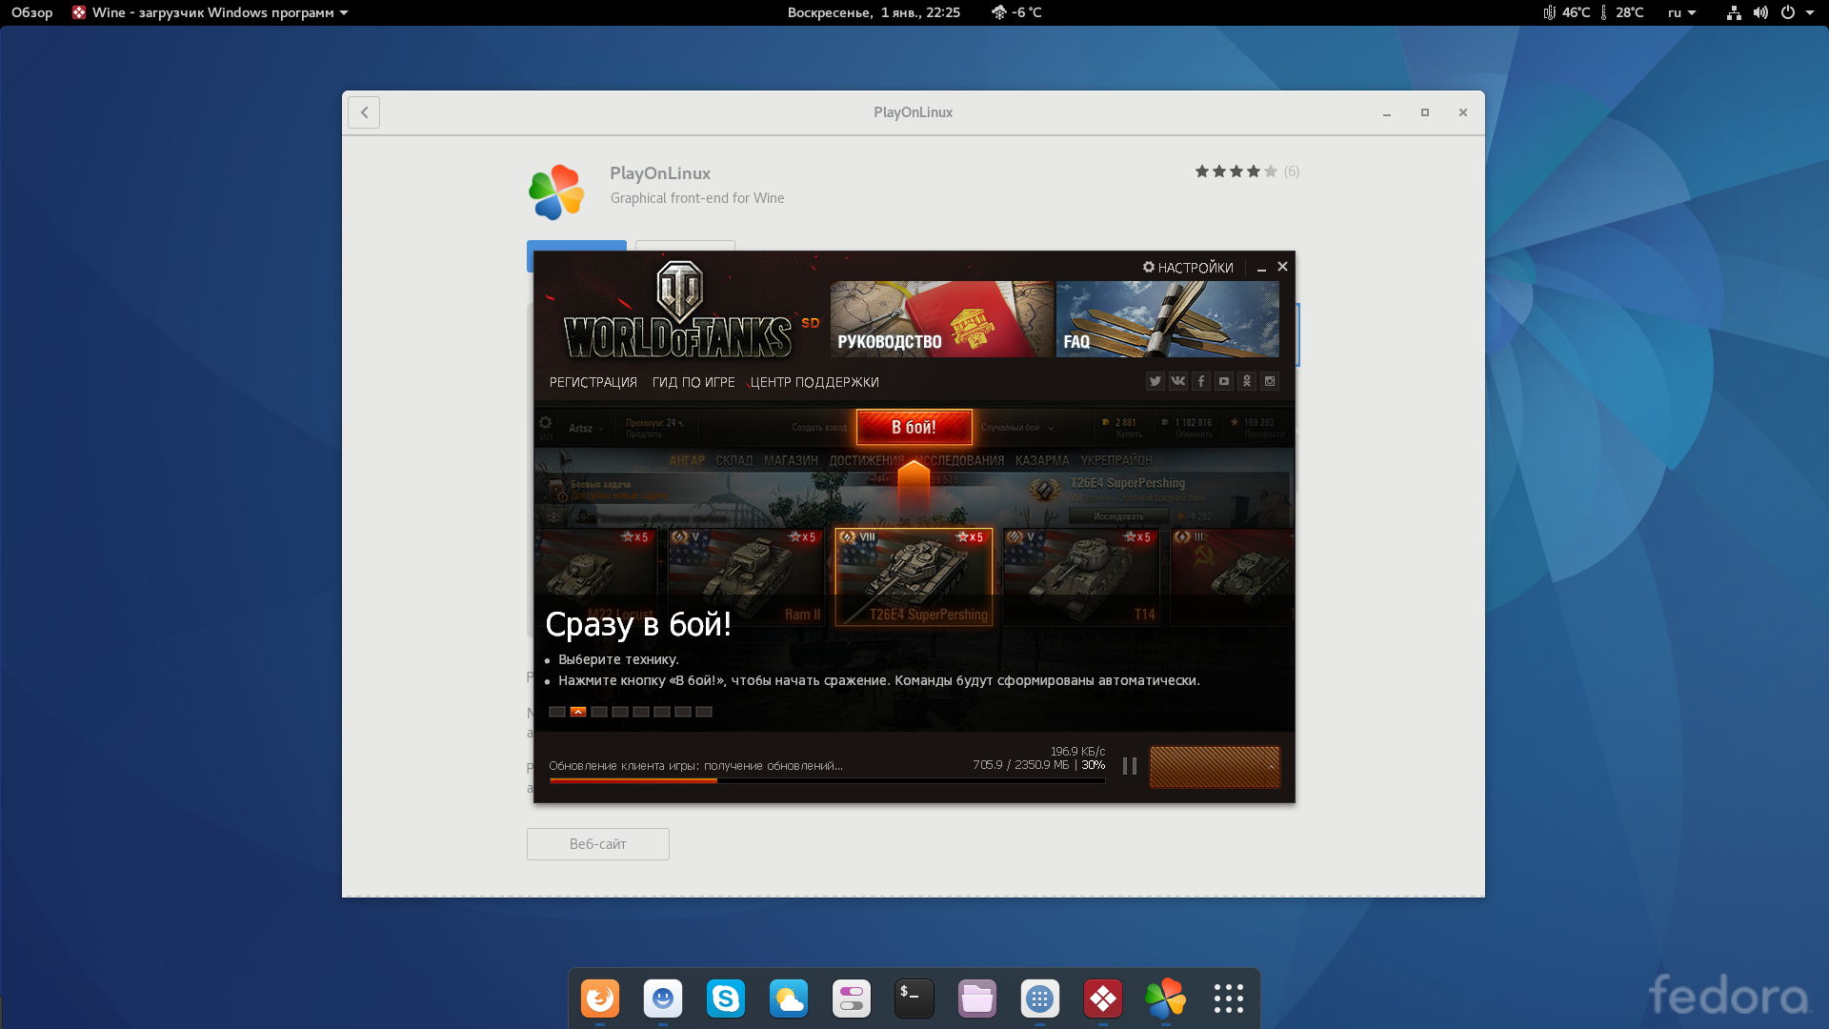Open the РУКОВОДСТВО banner thumbnail
This screenshot has height=1029, width=1829.
click(x=941, y=319)
